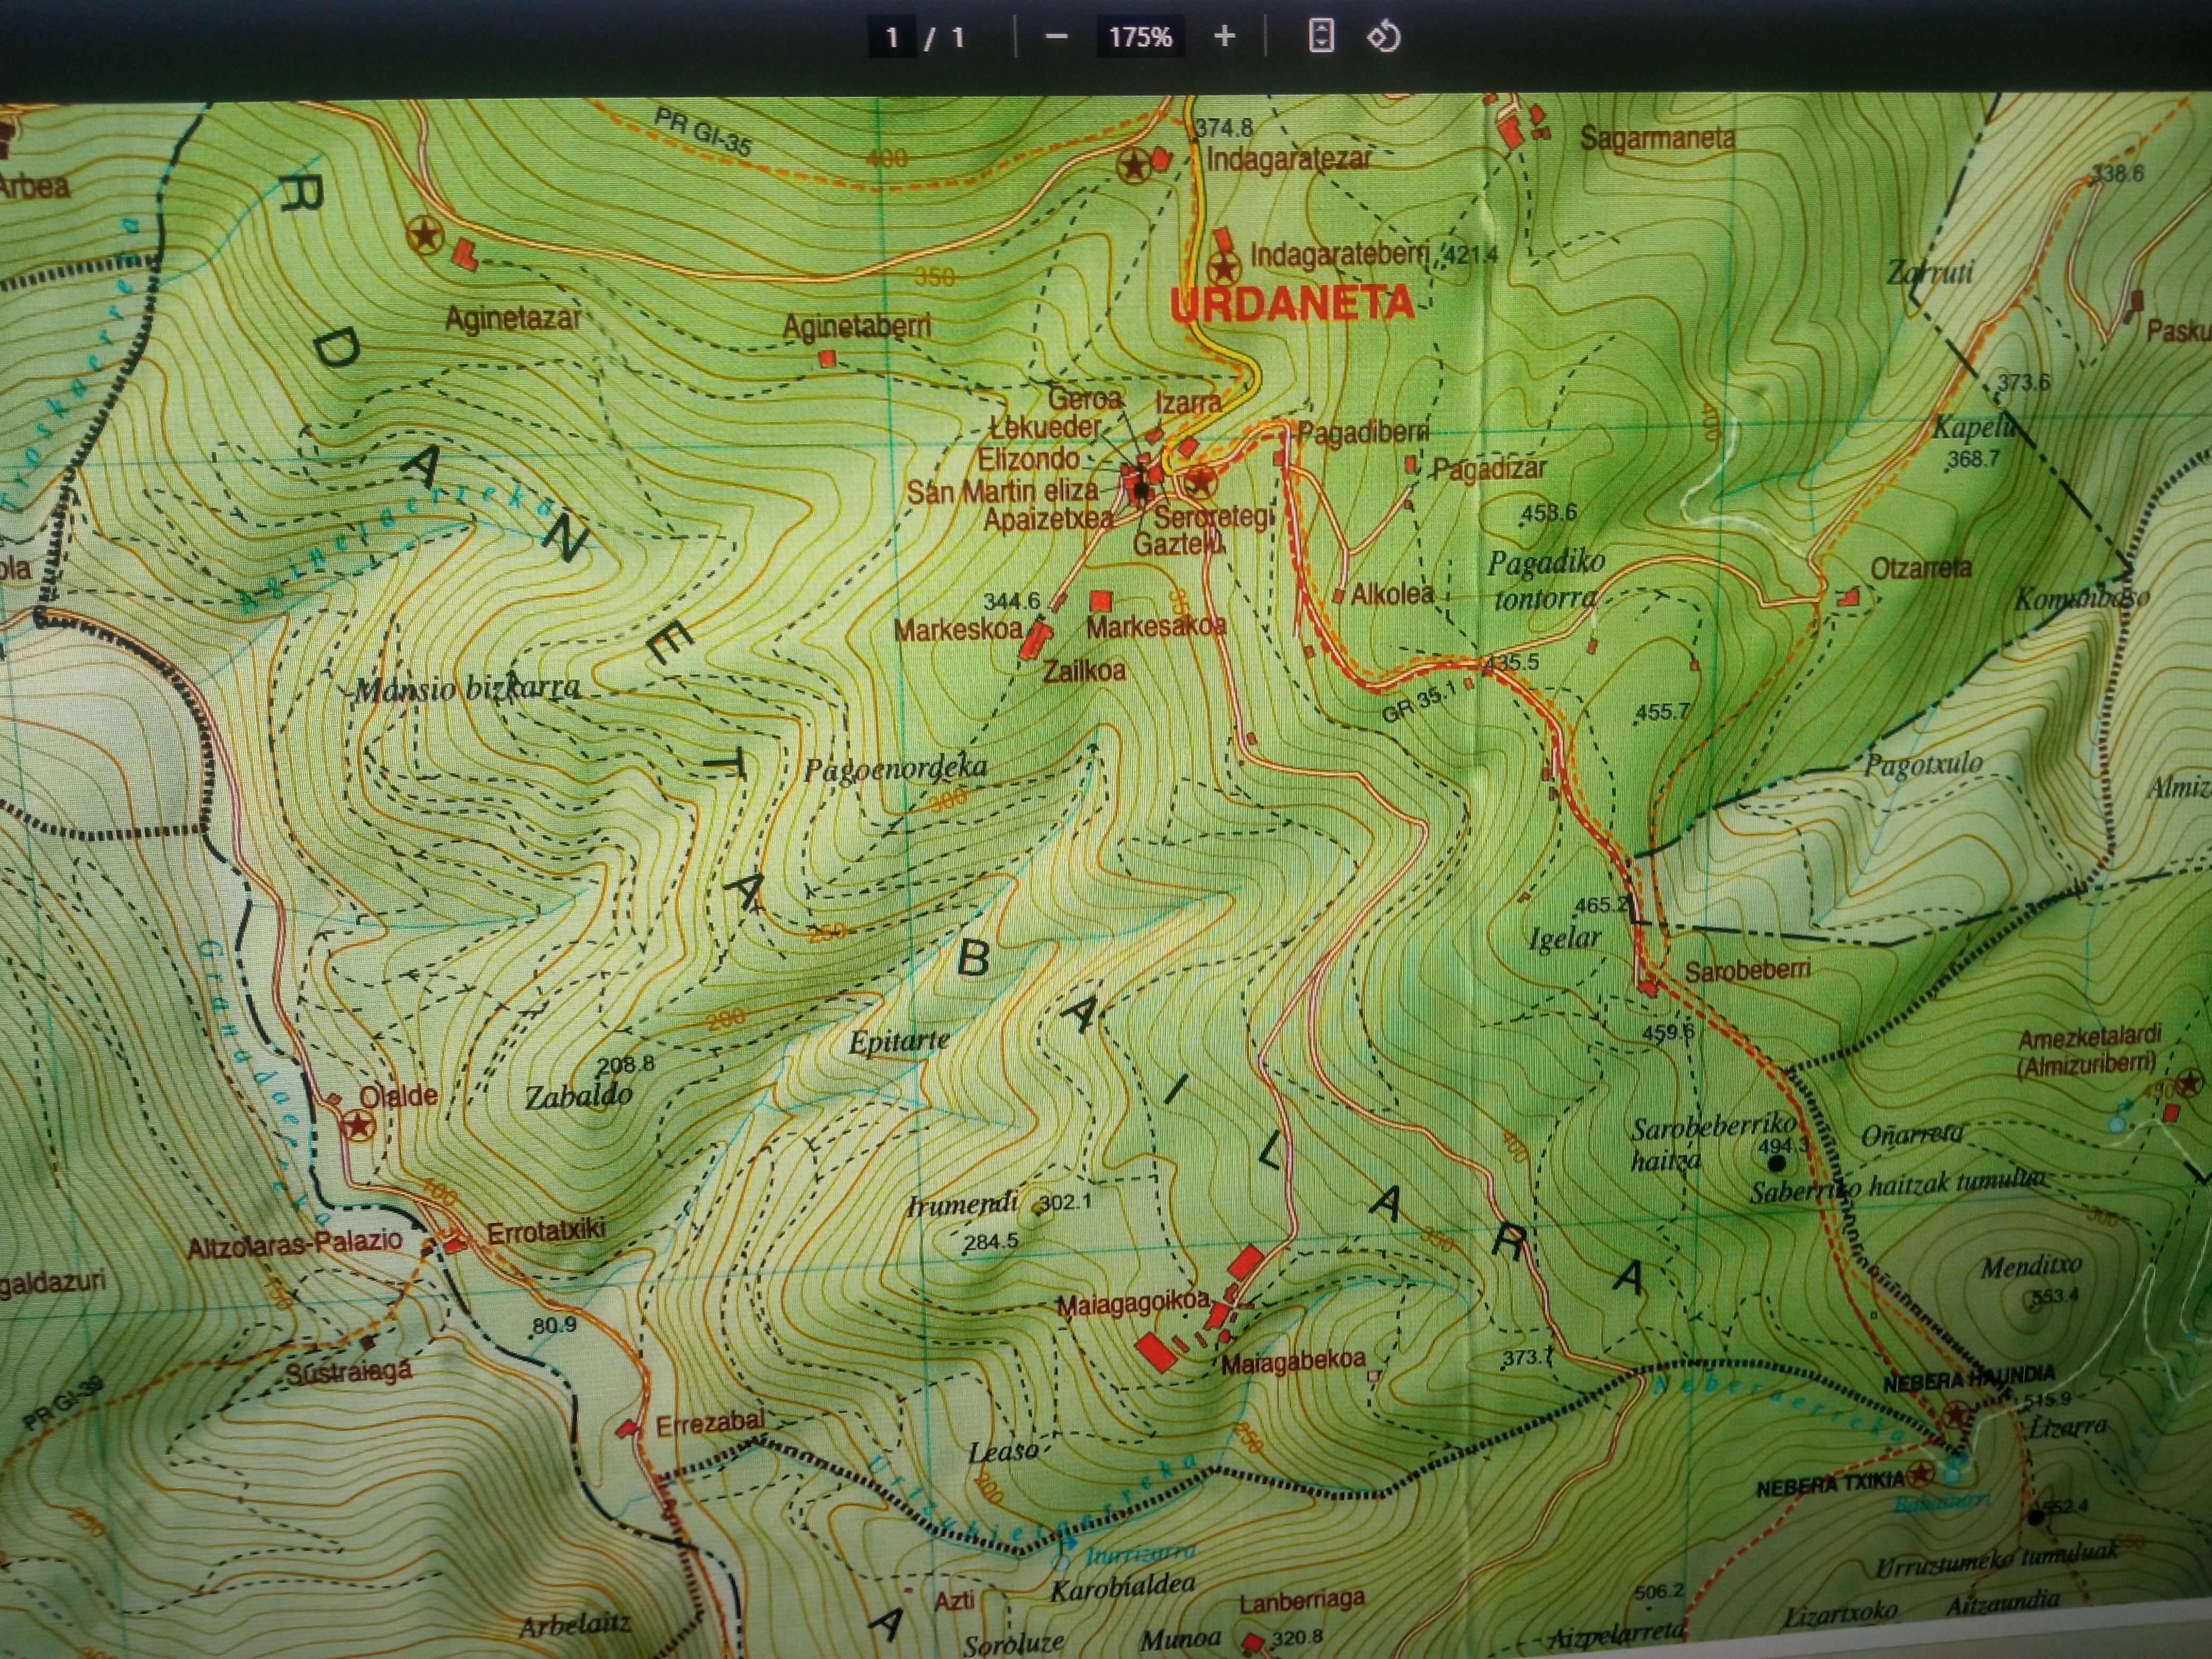Click the Otzarreta label
This screenshot has width=2212, height=1659.
click(1921, 568)
